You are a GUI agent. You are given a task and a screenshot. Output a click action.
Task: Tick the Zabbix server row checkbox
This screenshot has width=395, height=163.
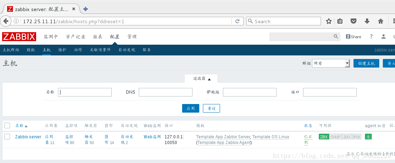7,137
